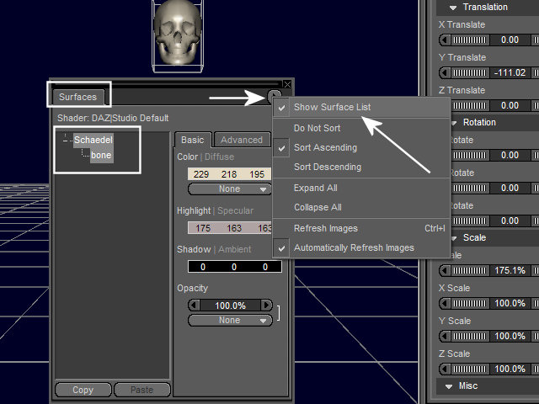Choose Do Not Sort option

(361, 128)
